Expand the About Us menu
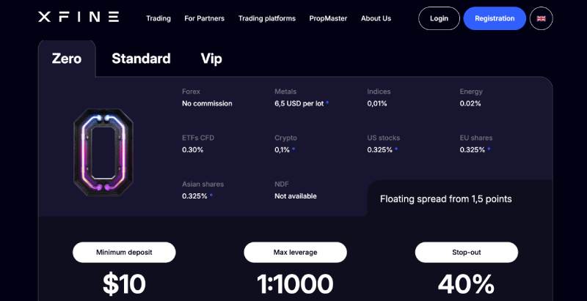 coord(376,18)
